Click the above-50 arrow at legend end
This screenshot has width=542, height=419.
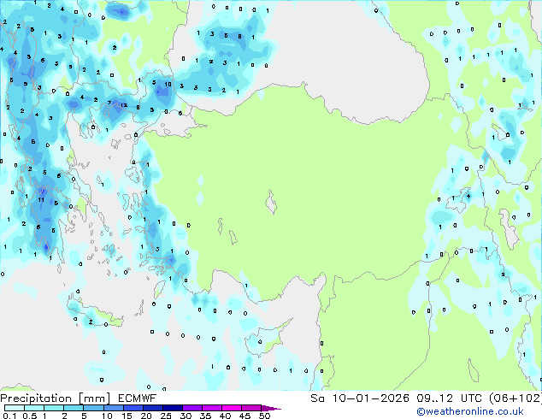[271, 408]
